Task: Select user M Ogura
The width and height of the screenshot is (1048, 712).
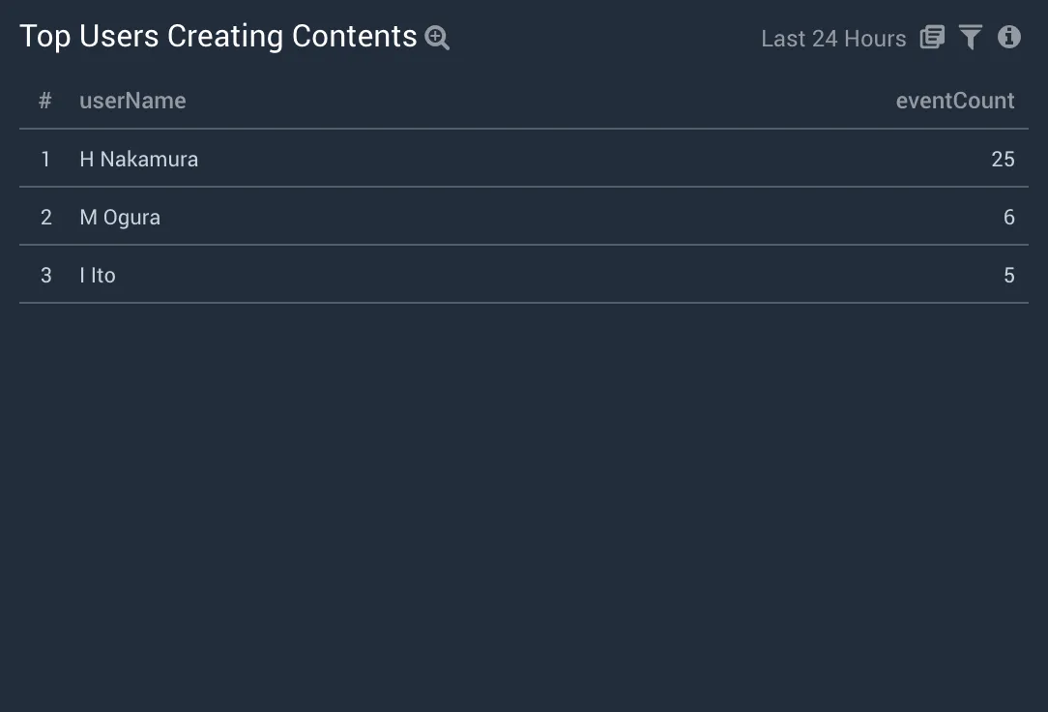Action: [120, 218]
